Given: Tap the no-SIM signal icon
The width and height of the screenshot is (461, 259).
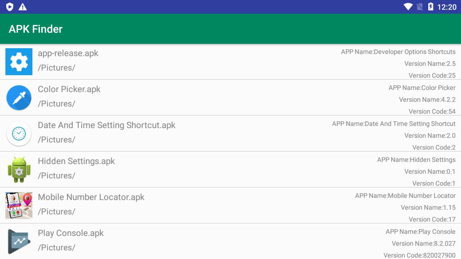Looking at the screenshot, I should [420, 7].
